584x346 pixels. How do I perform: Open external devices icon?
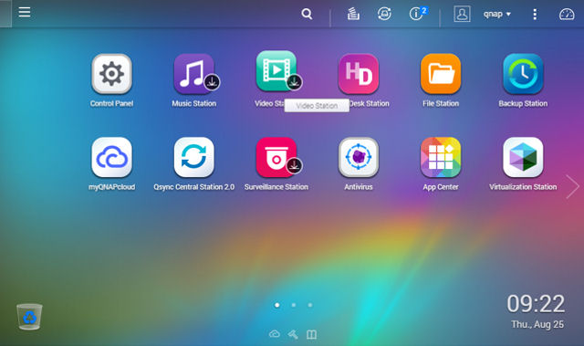[x=384, y=14]
